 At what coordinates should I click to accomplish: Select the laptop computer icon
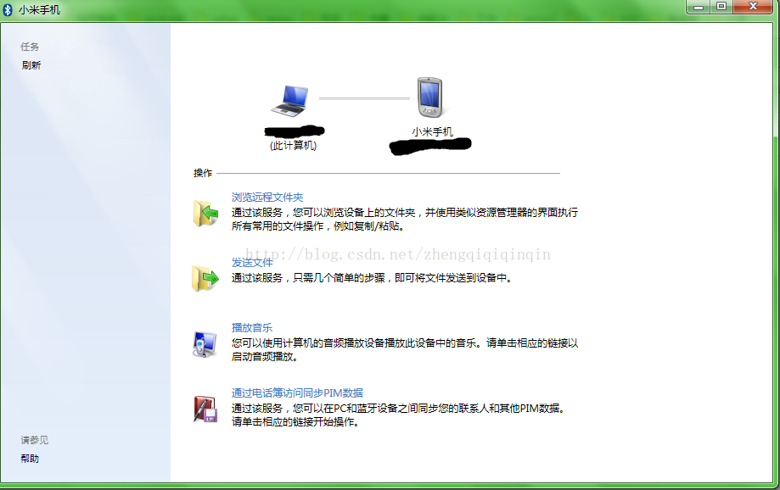pos(290,101)
